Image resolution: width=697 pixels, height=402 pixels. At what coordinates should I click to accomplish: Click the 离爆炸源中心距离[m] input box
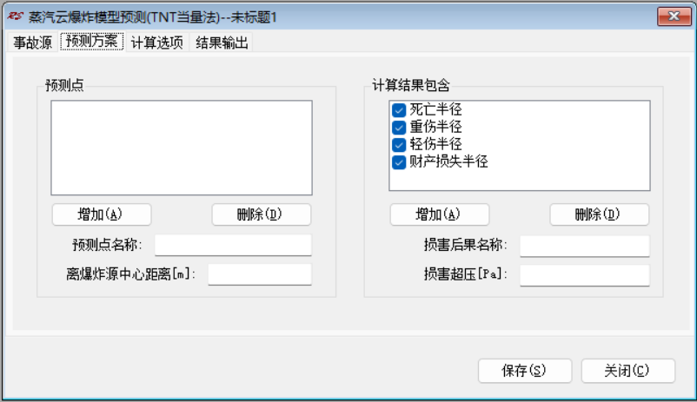[x=259, y=274]
